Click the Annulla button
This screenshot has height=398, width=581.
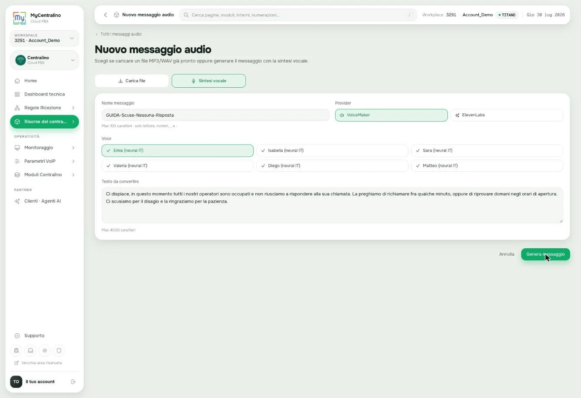(x=506, y=254)
